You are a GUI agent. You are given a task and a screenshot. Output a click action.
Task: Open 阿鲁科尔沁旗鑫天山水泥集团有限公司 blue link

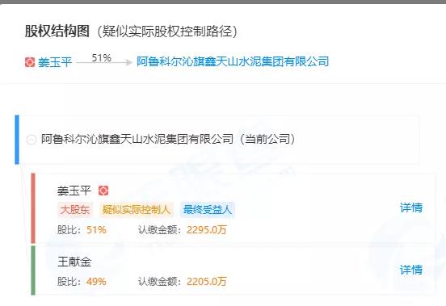(x=233, y=61)
